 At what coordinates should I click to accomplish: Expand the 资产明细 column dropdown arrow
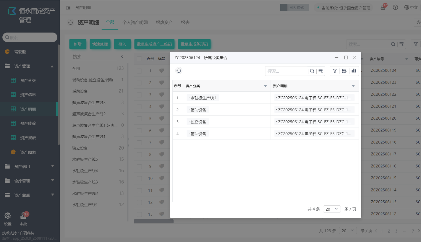(x=353, y=86)
